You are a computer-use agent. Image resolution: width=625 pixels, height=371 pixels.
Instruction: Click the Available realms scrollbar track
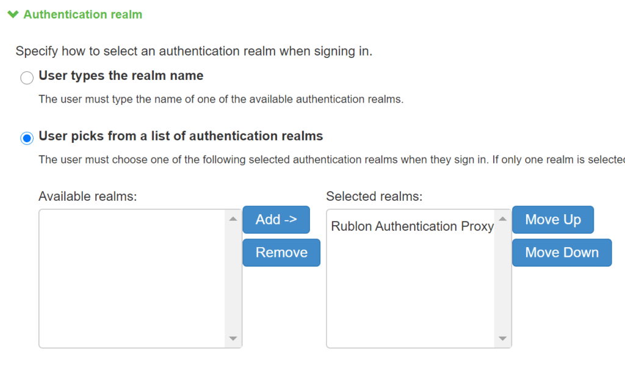(x=233, y=278)
